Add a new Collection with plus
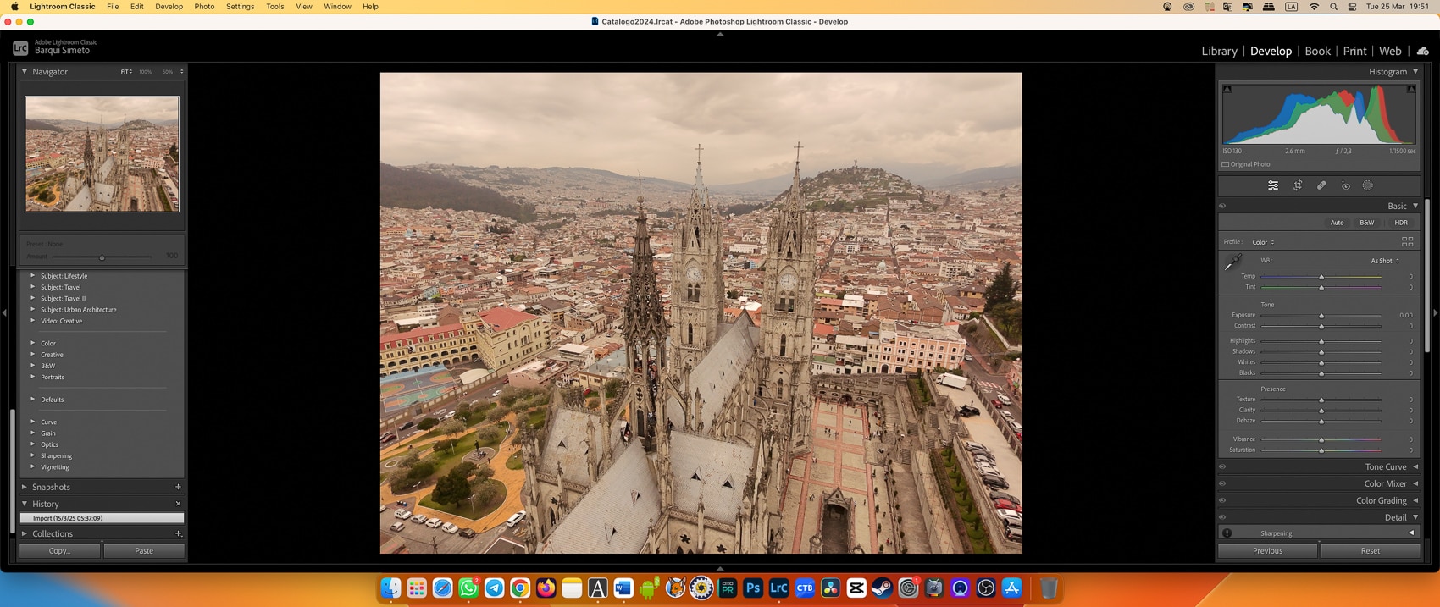 (x=178, y=534)
